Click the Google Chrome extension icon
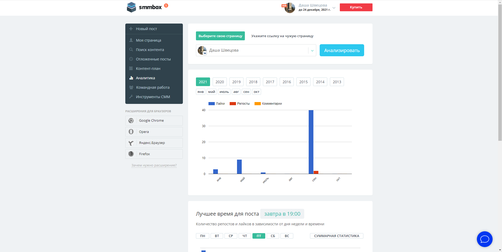This screenshot has height=252, width=502. (131, 121)
